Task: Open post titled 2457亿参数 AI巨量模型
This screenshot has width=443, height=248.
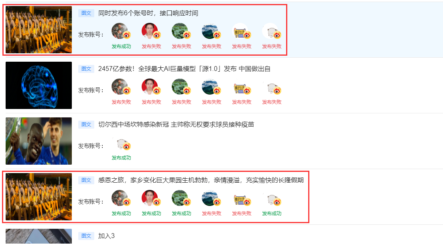Action: pyautogui.click(x=184, y=69)
